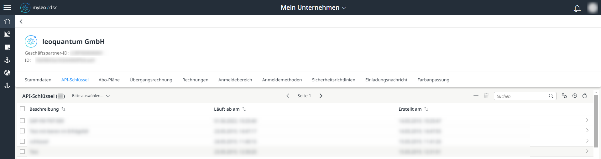Delete selected API keys via trash icon

click(486, 96)
